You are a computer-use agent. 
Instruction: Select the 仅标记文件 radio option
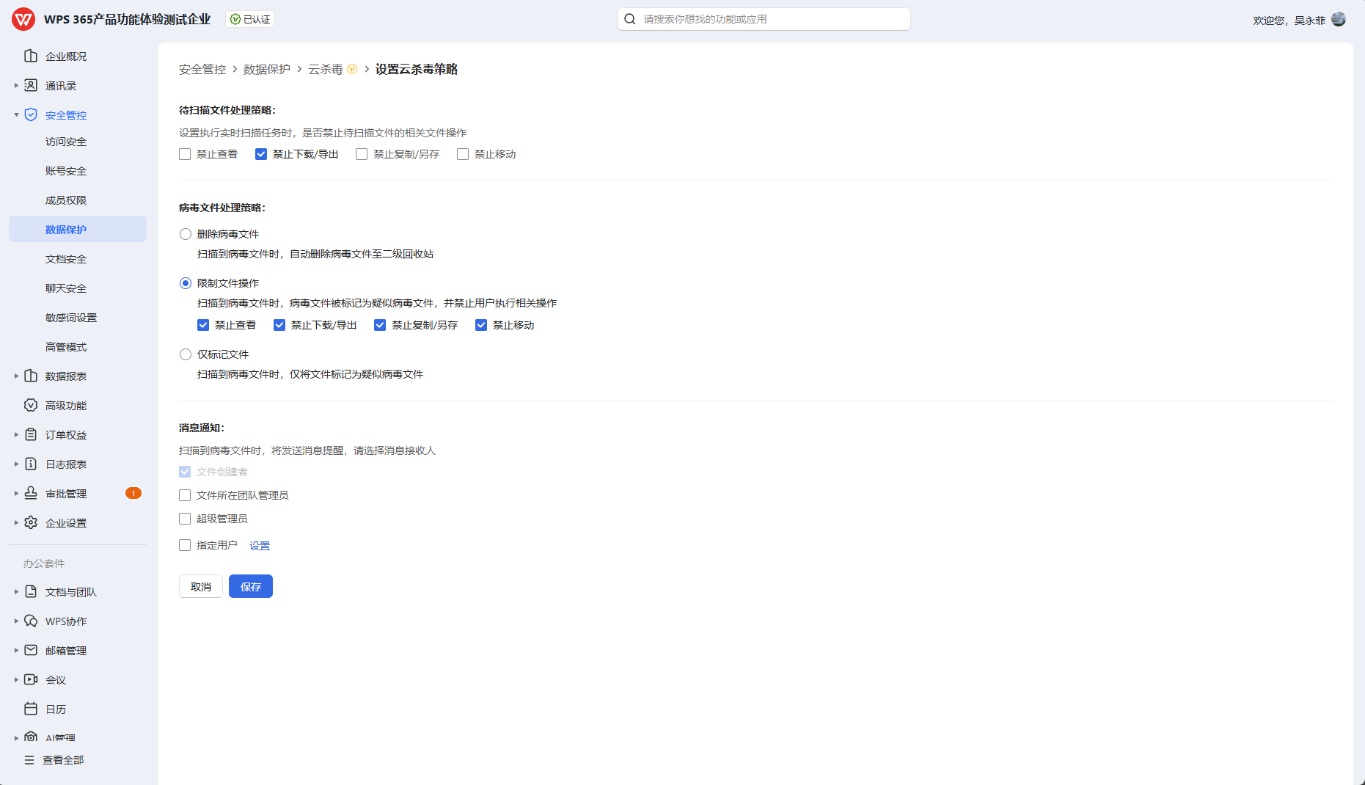coord(186,355)
